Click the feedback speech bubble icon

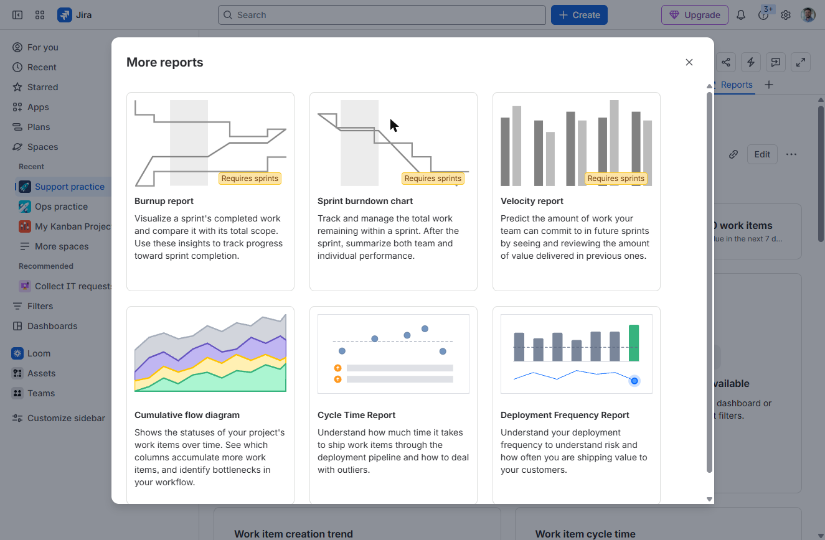pos(776,62)
